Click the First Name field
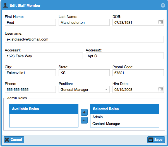 30,23
